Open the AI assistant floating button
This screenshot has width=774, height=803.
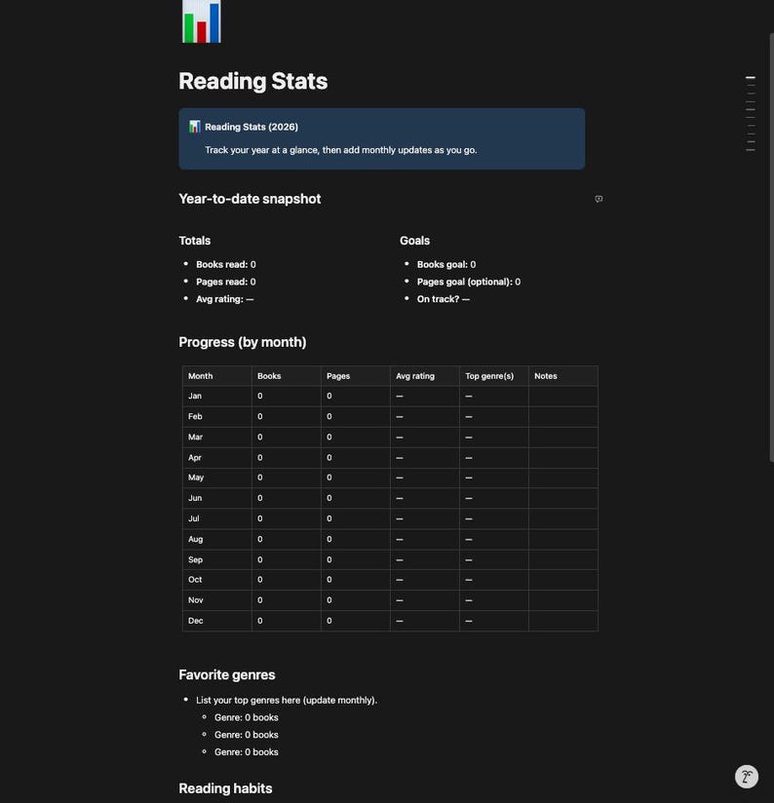click(x=747, y=776)
